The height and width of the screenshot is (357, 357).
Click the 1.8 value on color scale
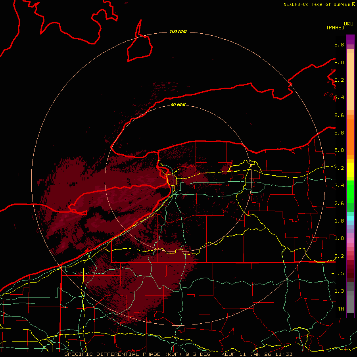339,221
